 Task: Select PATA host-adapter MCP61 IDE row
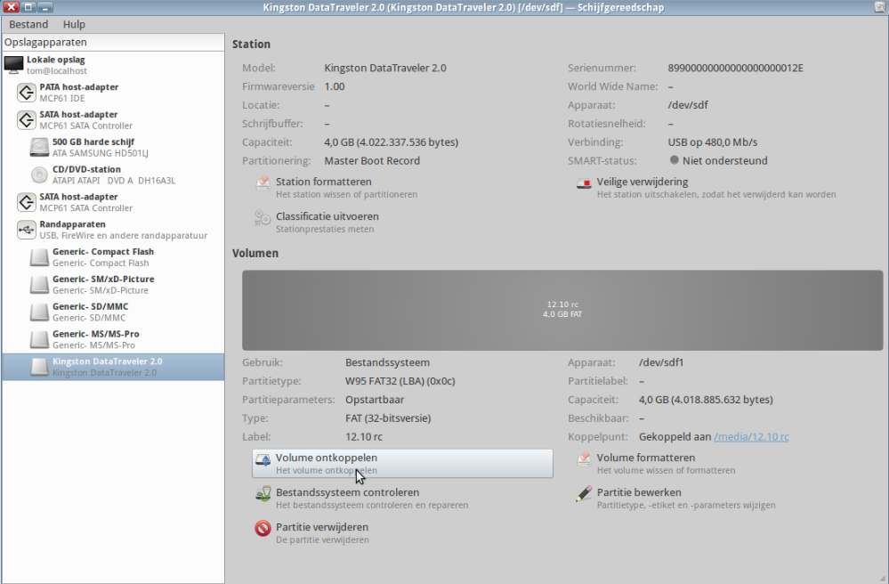[x=113, y=92]
